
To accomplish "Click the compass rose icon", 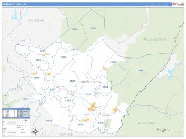I will pos(35,131).
